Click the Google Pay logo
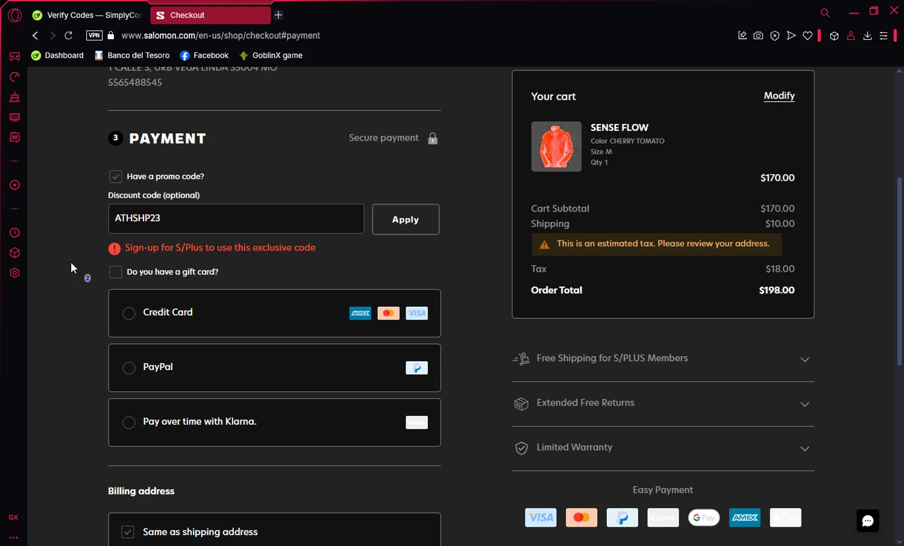 tap(704, 518)
